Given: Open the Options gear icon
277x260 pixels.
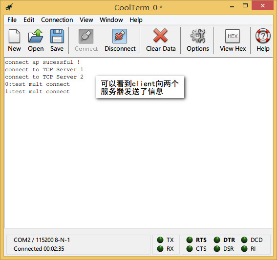Looking at the screenshot, I should point(198,36).
